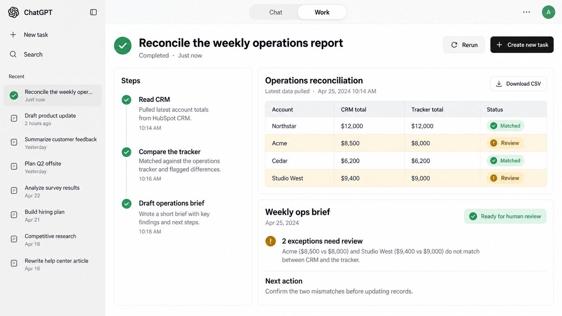Click the document icon next to Competitive research
The height and width of the screenshot is (316, 562).
[x=14, y=239]
